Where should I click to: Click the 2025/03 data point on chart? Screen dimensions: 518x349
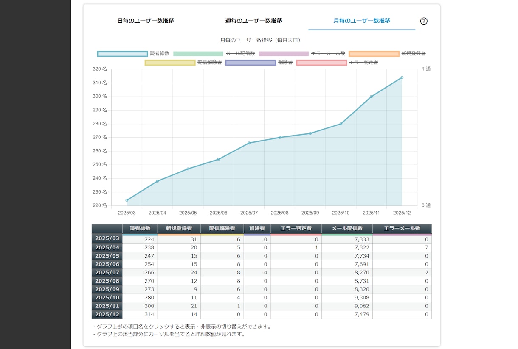127,200
